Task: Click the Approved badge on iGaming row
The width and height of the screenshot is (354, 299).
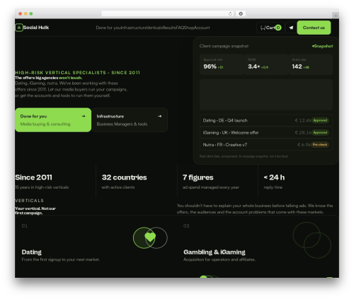Action: [x=320, y=132]
